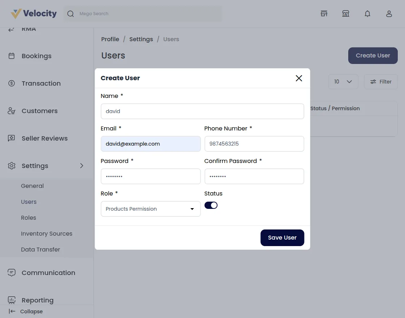Toggle the Status switch off

point(211,205)
